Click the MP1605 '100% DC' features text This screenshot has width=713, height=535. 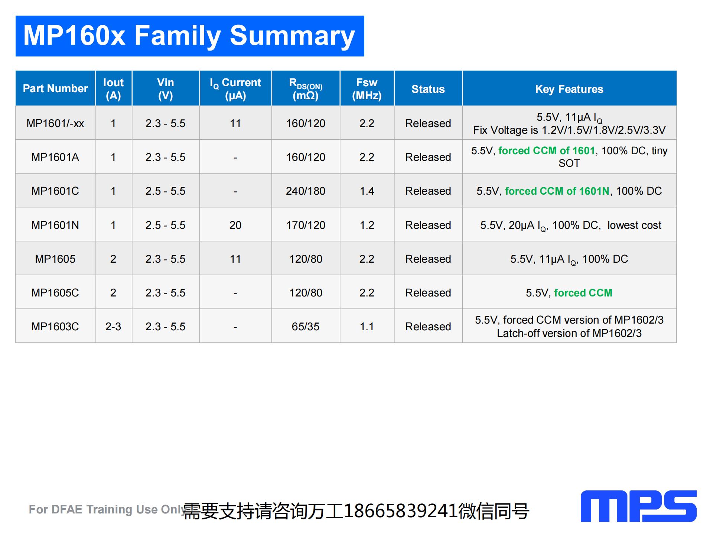click(x=605, y=259)
